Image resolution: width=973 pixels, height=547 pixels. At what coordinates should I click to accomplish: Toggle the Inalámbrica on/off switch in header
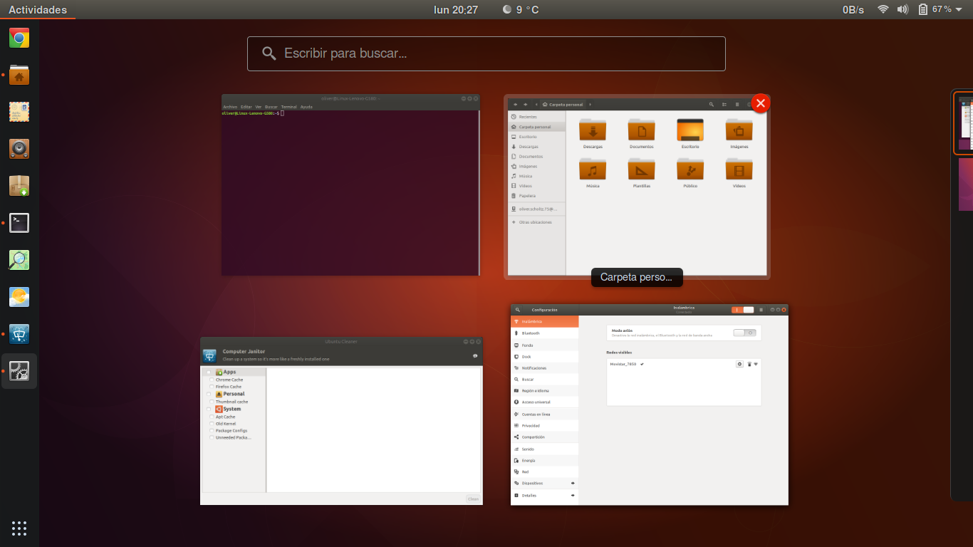742,310
